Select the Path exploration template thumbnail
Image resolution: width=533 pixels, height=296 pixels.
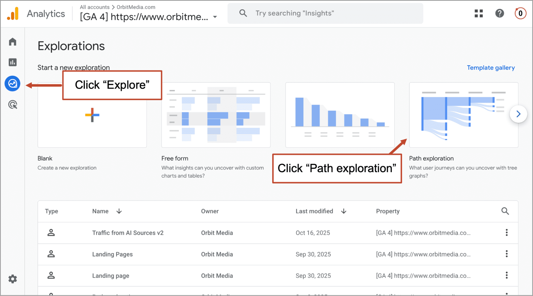pyautogui.click(x=463, y=115)
